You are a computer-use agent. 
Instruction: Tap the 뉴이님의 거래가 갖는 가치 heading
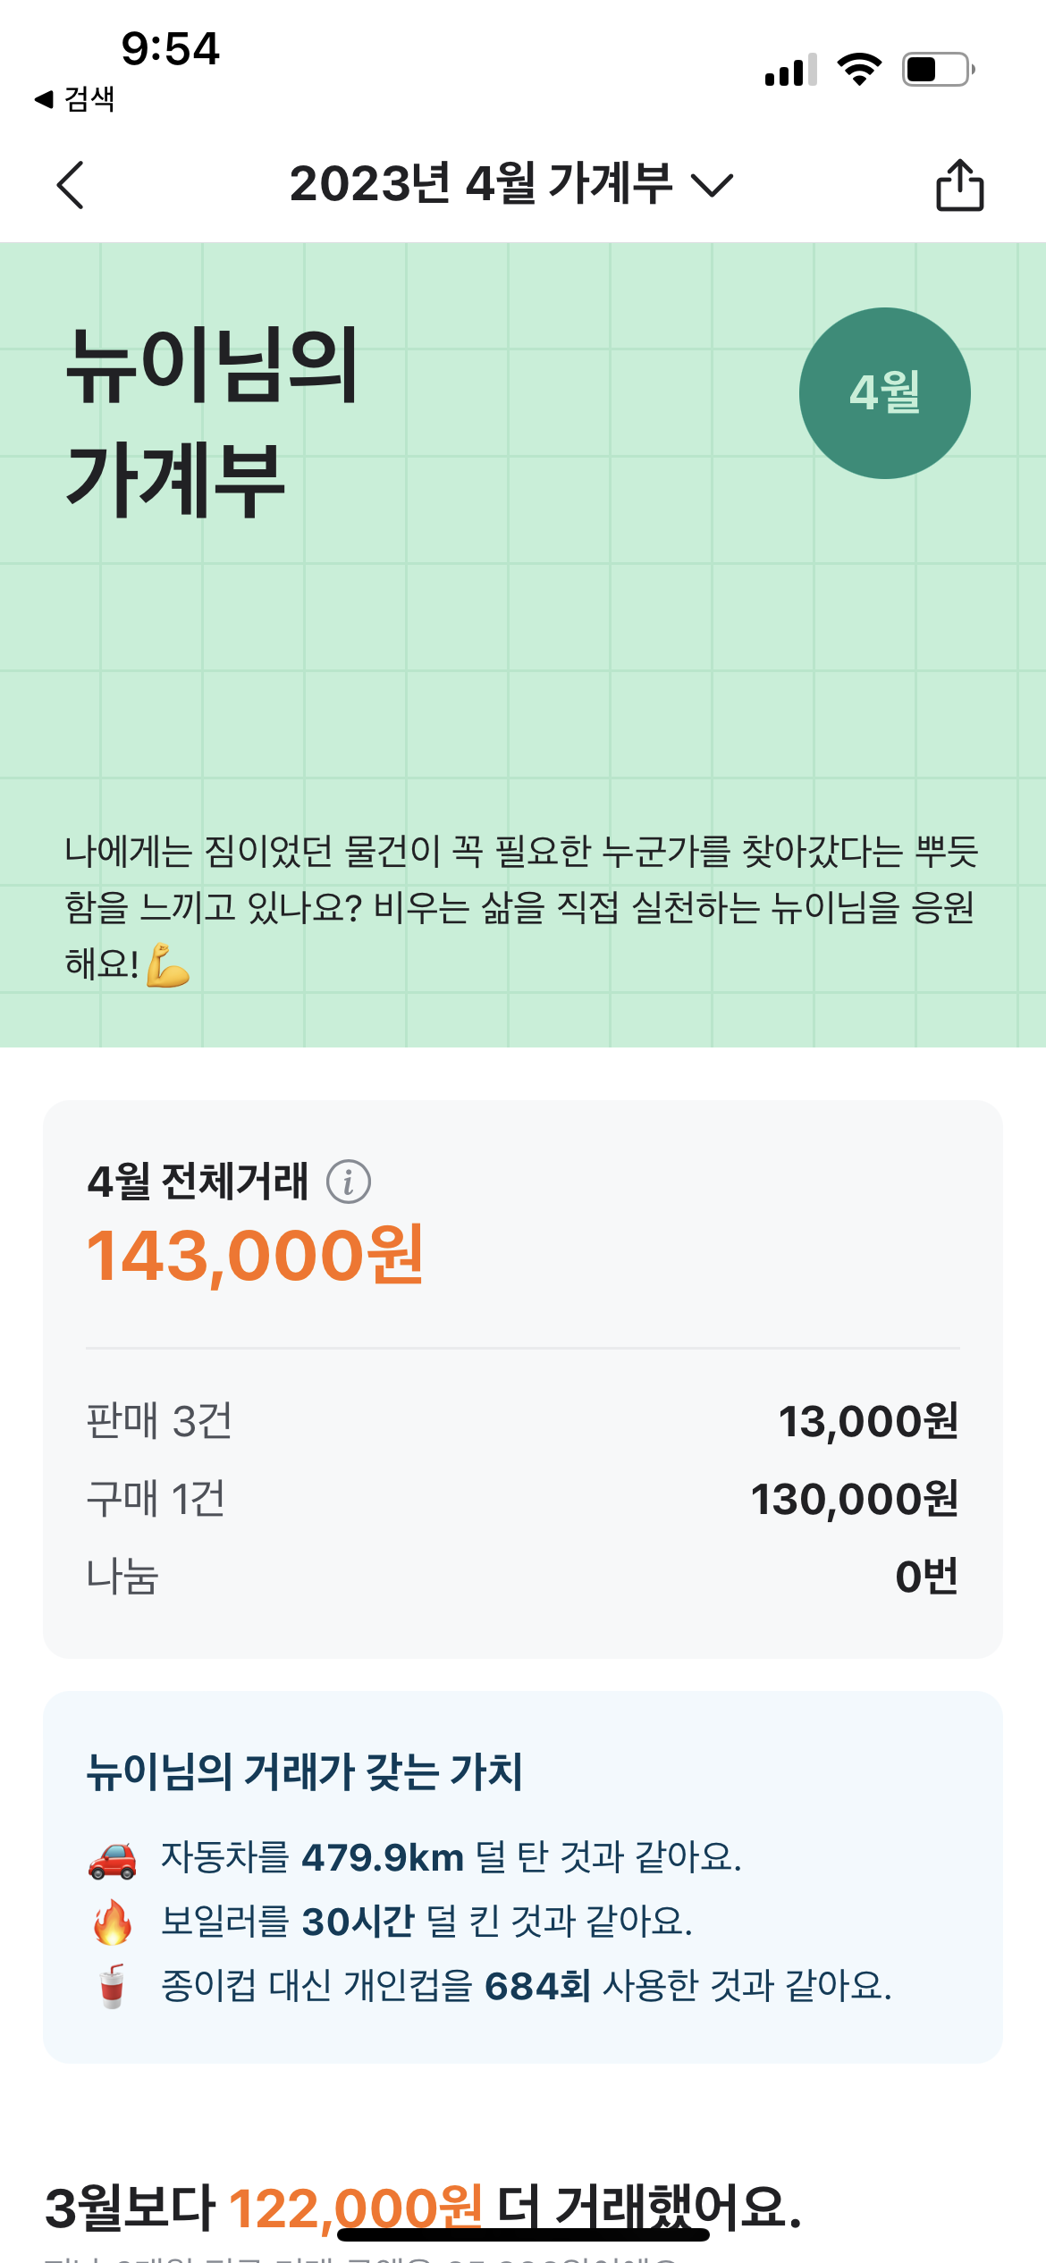(x=305, y=1771)
